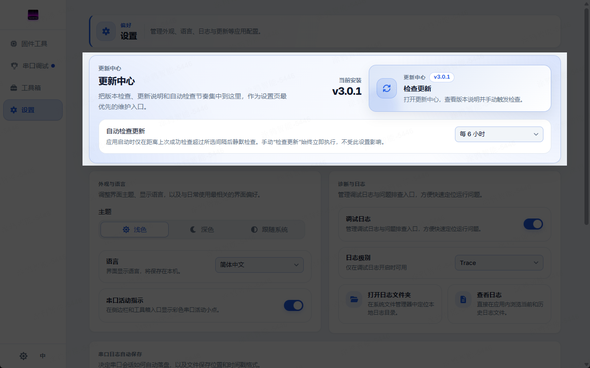Click the 自动检查更新 label

(x=125, y=131)
